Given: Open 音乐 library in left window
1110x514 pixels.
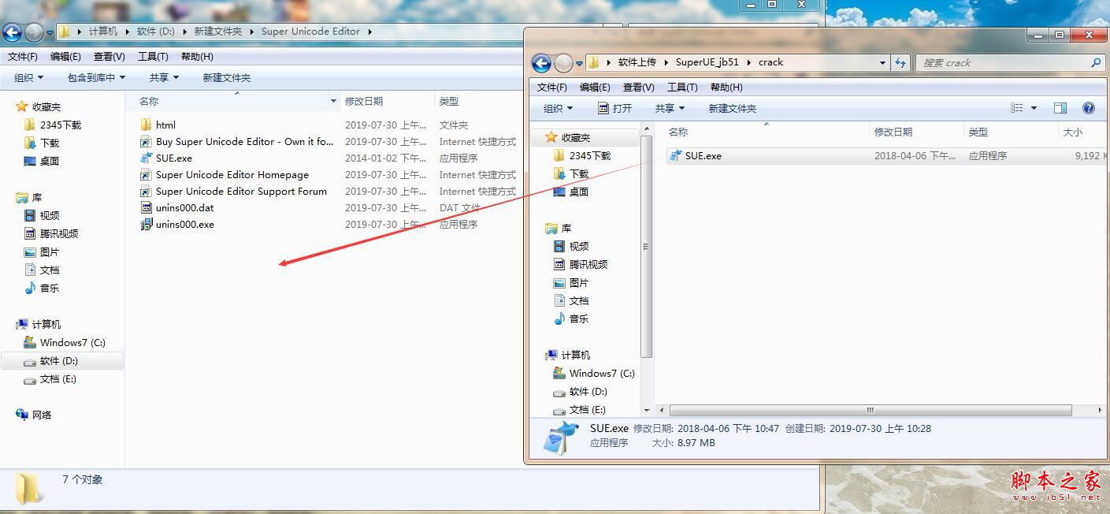Looking at the screenshot, I should 41,288.
